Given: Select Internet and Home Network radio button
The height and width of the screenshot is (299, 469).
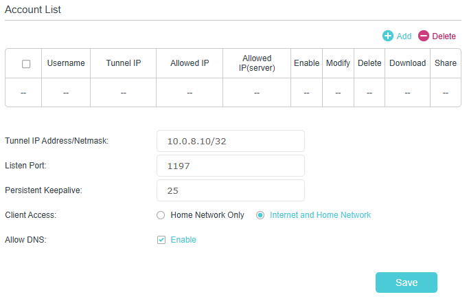Looking at the screenshot, I should point(260,215).
